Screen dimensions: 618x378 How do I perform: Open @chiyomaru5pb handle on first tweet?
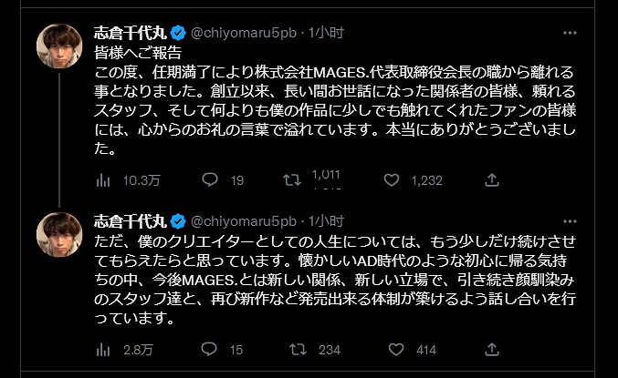click(243, 32)
